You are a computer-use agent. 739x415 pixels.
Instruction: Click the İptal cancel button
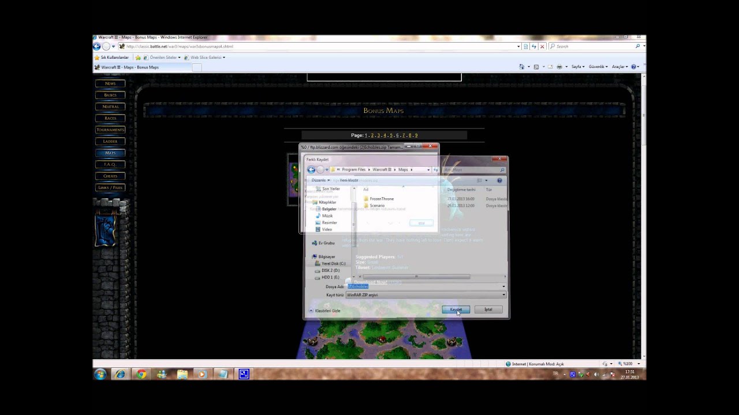point(488,310)
